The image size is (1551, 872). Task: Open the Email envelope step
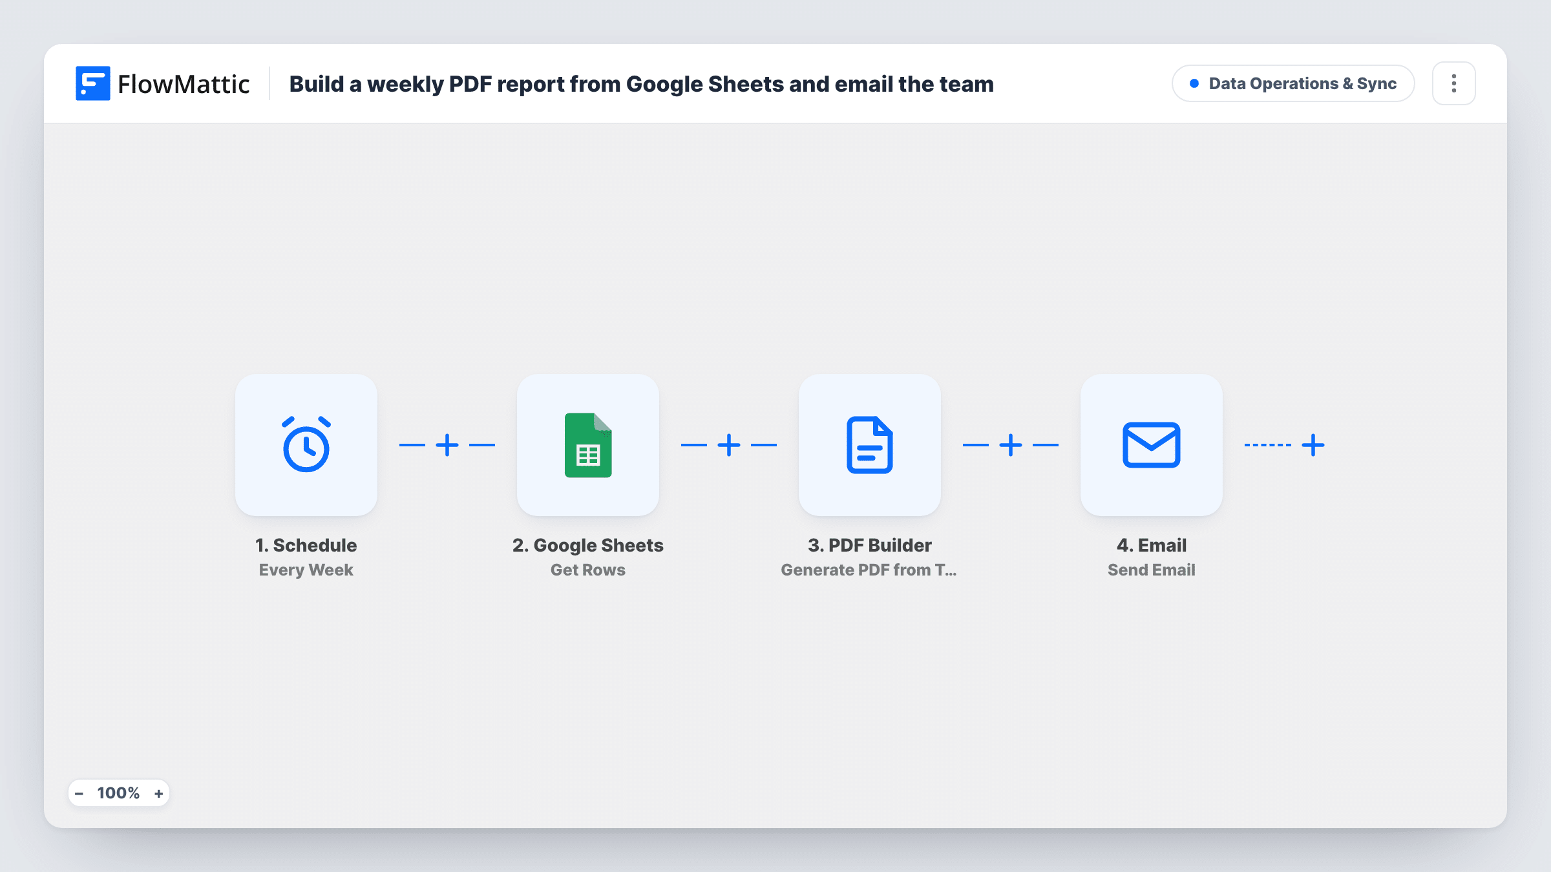1152,445
